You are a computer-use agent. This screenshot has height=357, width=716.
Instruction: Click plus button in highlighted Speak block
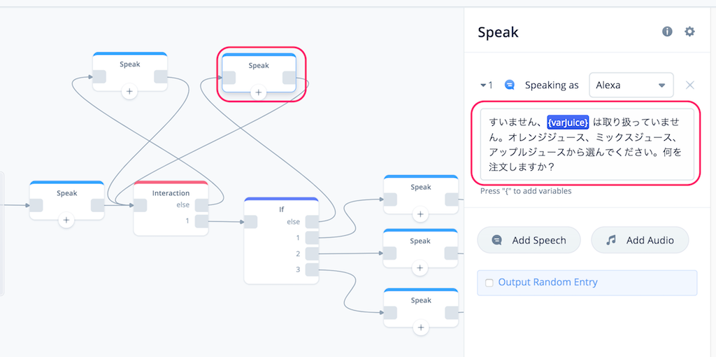pos(259,92)
